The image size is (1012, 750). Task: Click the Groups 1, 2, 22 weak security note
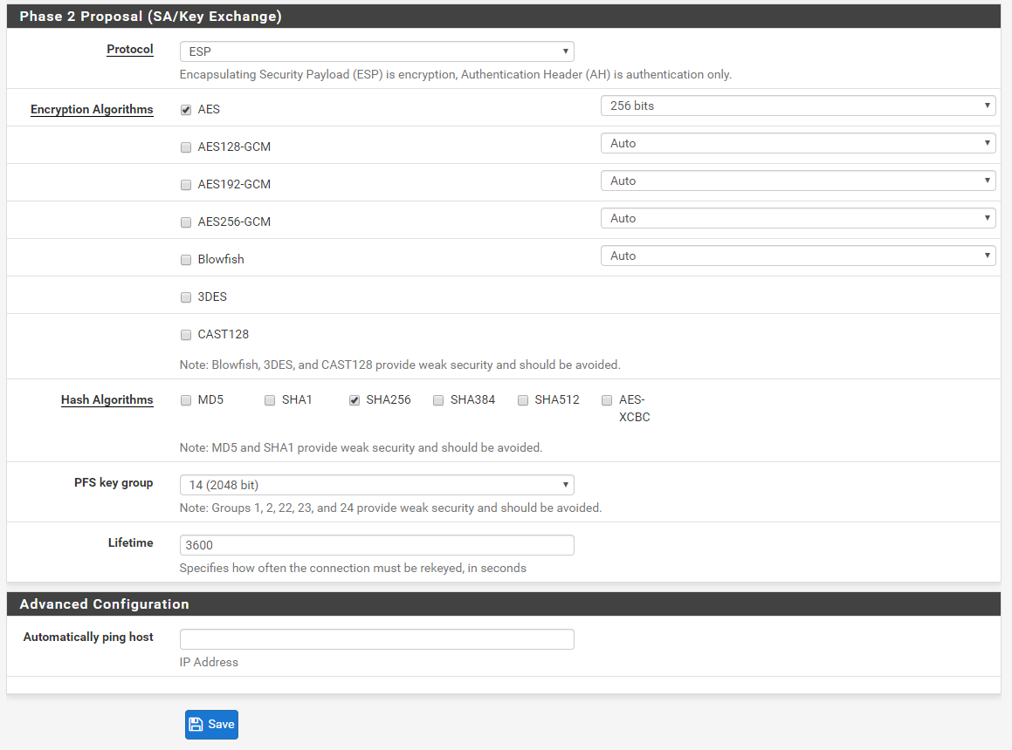click(x=390, y=508)
